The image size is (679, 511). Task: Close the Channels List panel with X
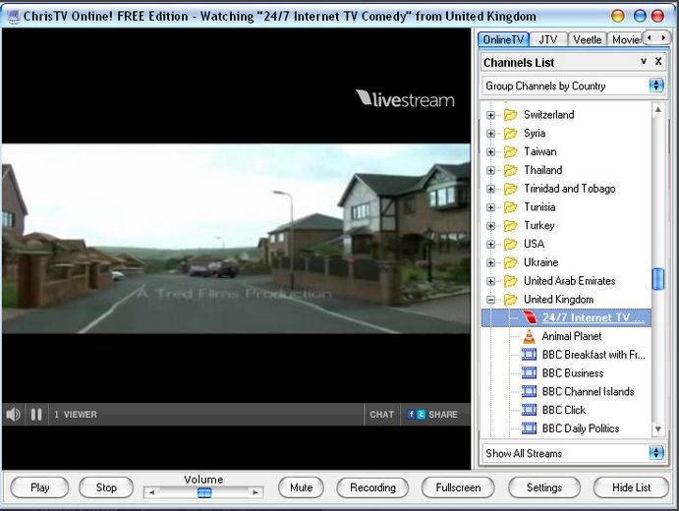point(658,62)
